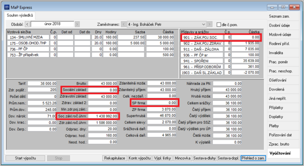This screenshot has height=166, width=304.
Task: Click the Zdr.zákl.roč.úhrn value 1 586 000.00
Action: pyautogui.click(x=103, y=123)
